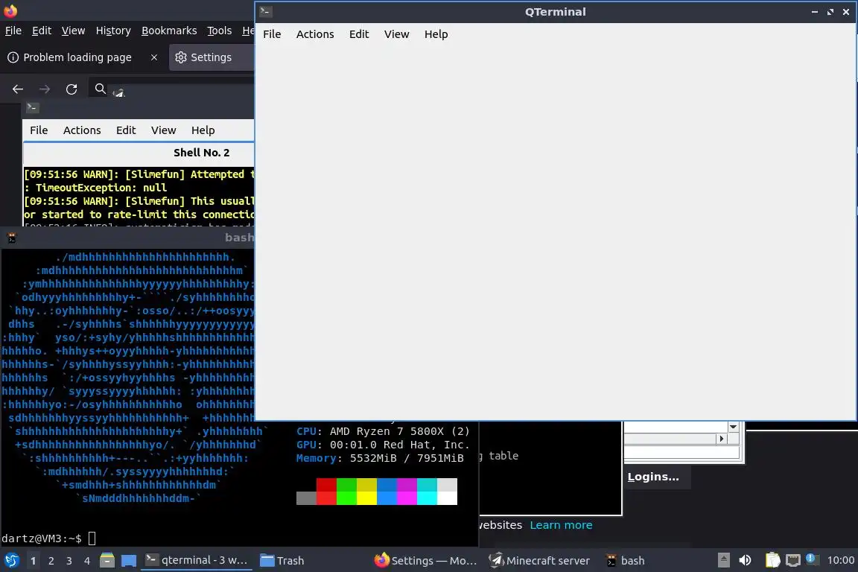Open Firefox File menu
Image resolution: width=858 pixels, height=572 pixels.
tap(13, 31)
